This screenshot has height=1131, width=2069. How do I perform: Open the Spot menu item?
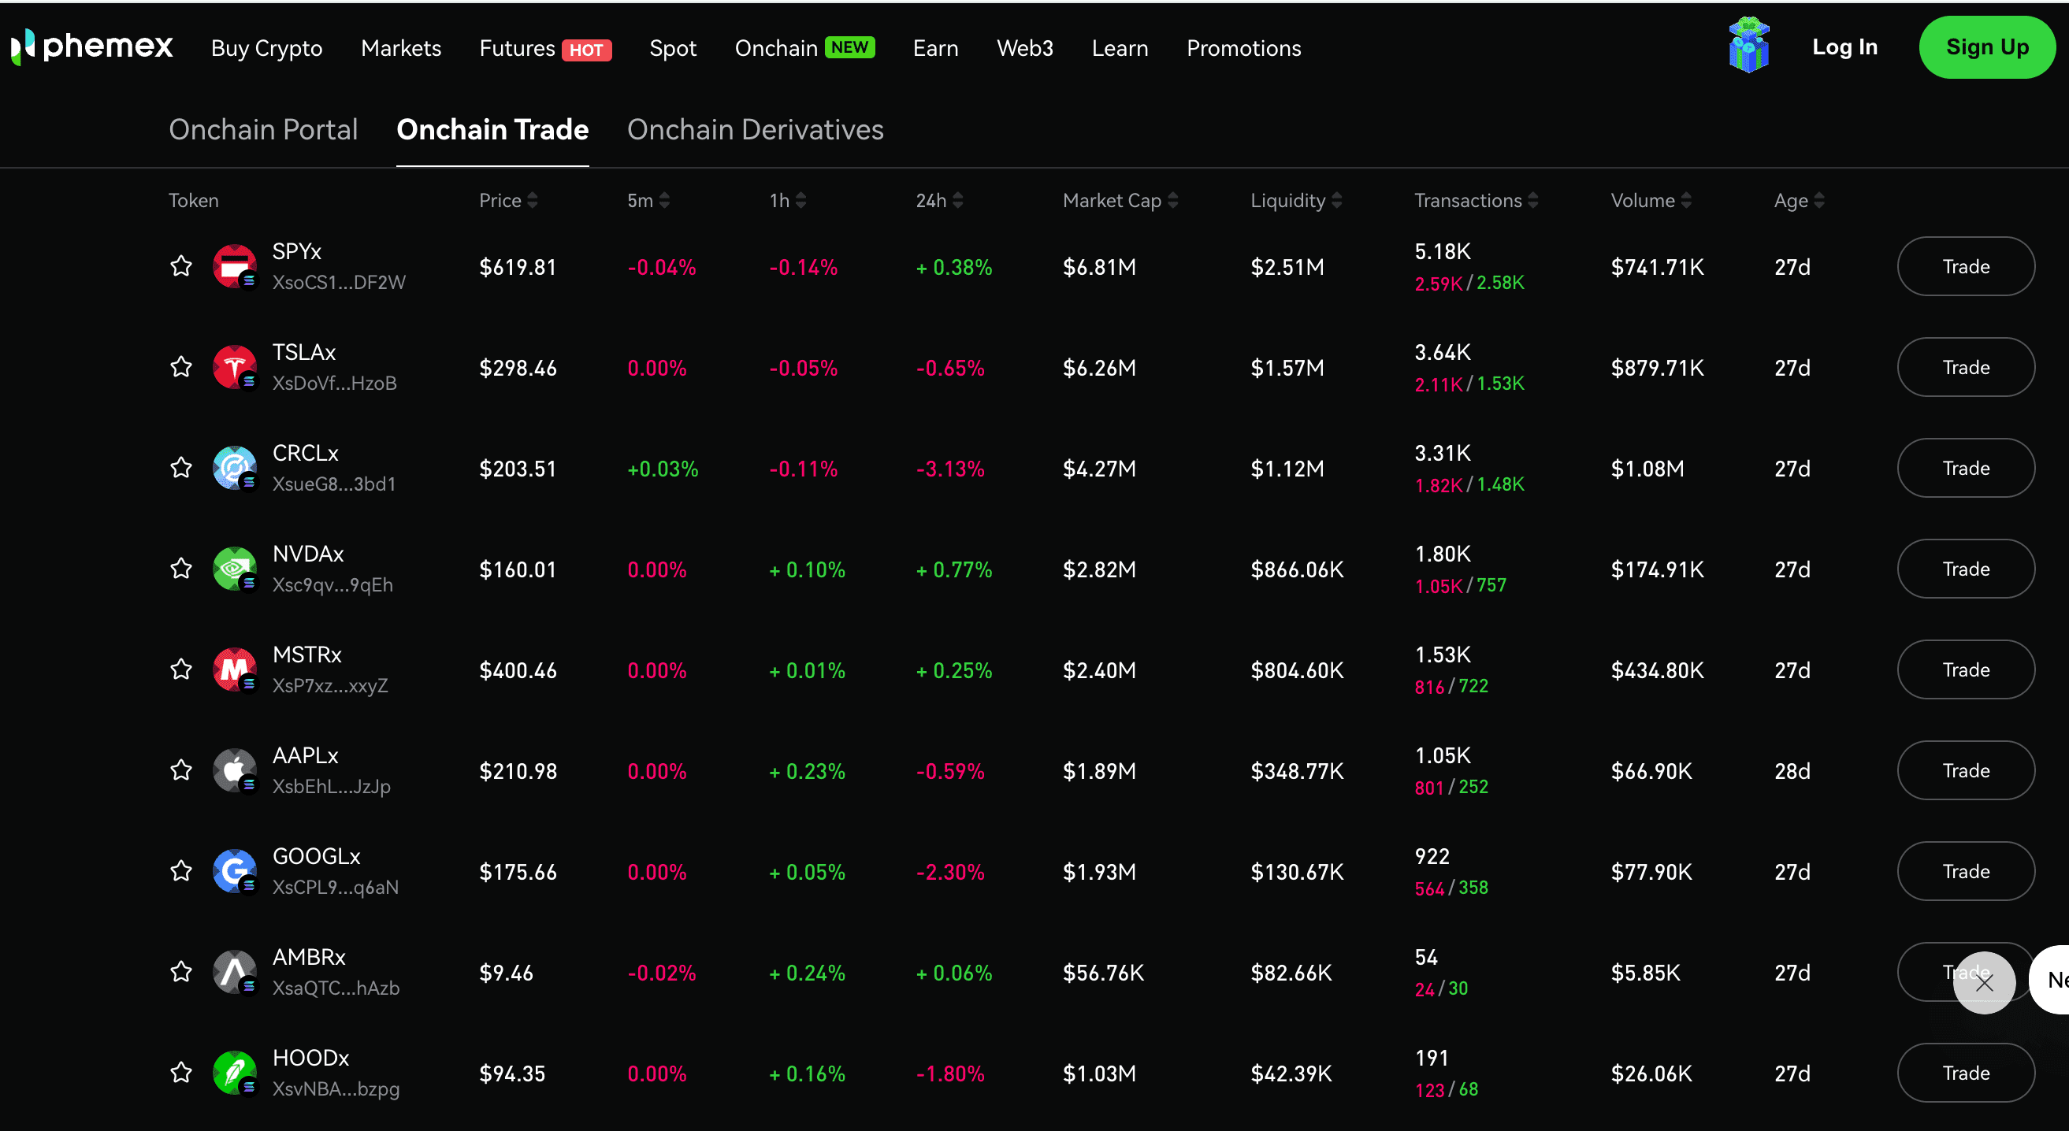pyautogui.click(x=672, y=48)
